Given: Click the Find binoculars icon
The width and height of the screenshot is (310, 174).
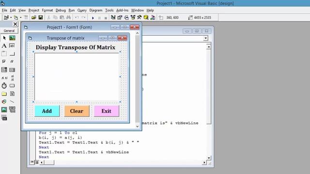Looking at the screenshot, I should (x=69, y=17).
